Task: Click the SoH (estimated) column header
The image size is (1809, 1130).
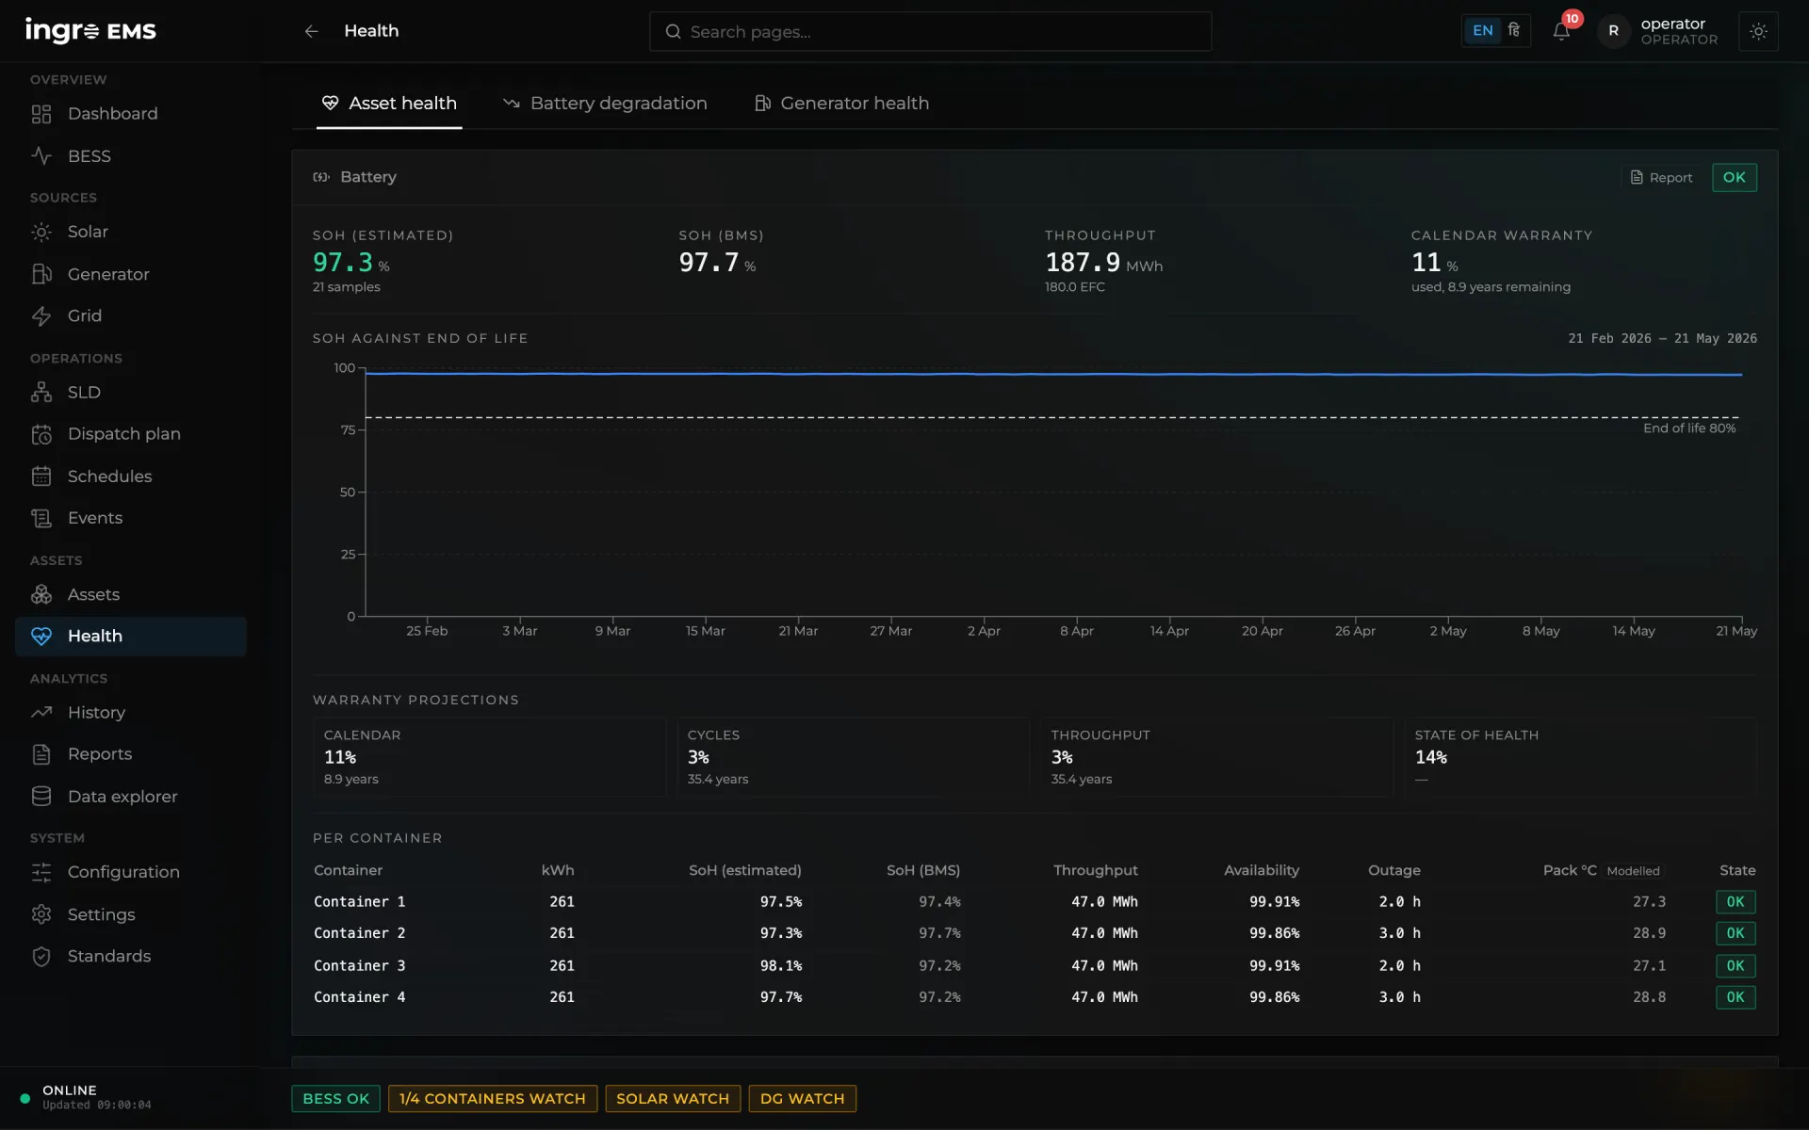Action: tap(744, 871)
